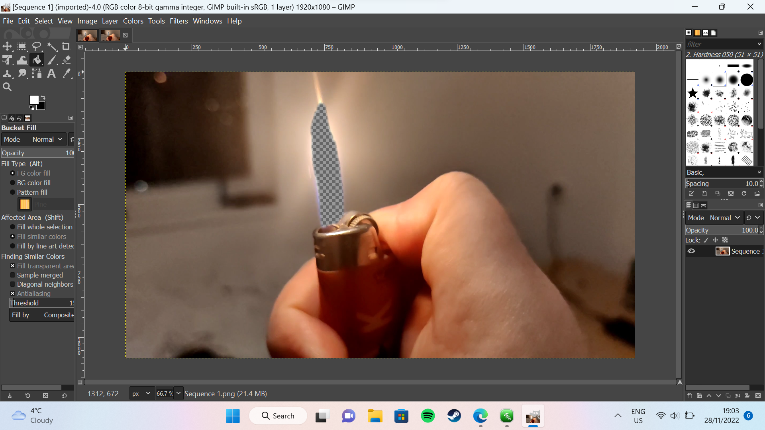This screenshot has height=430, width=765.
Task: Open tool options tab configuration menu arrow
Action: (71, 118)
